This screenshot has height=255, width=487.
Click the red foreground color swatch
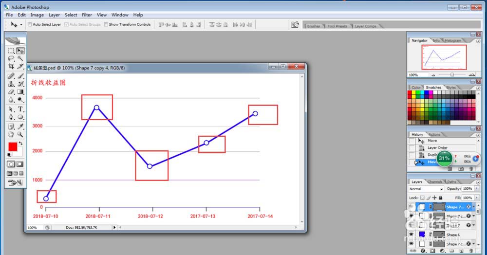point(13,147)
